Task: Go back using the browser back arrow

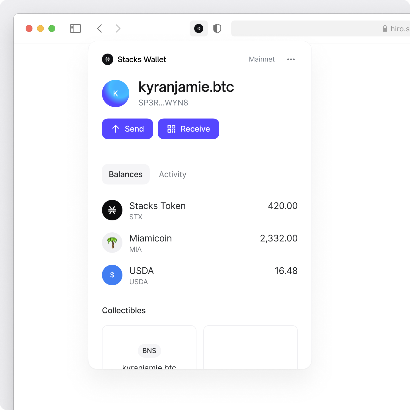Action: coord(100,28)
